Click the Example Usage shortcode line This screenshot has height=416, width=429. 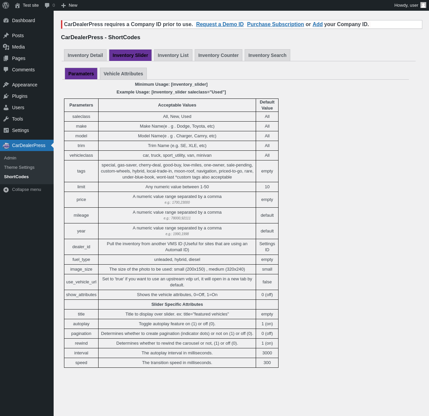coord(171,92)
